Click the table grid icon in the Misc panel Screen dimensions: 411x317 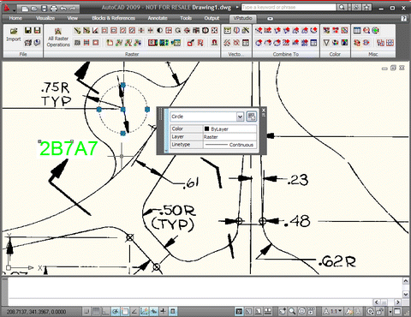[357, 30]
